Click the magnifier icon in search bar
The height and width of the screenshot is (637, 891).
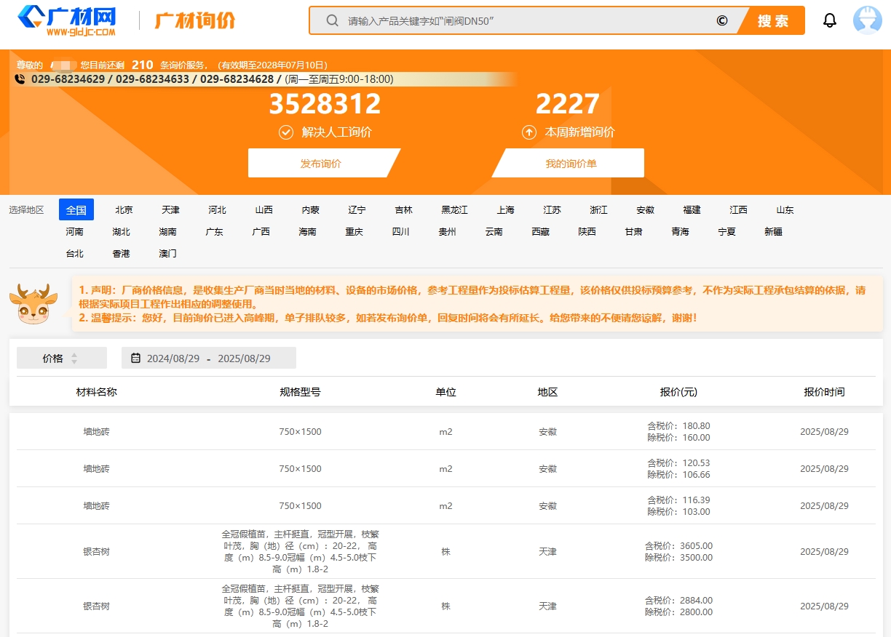click(x=332, y=20)
